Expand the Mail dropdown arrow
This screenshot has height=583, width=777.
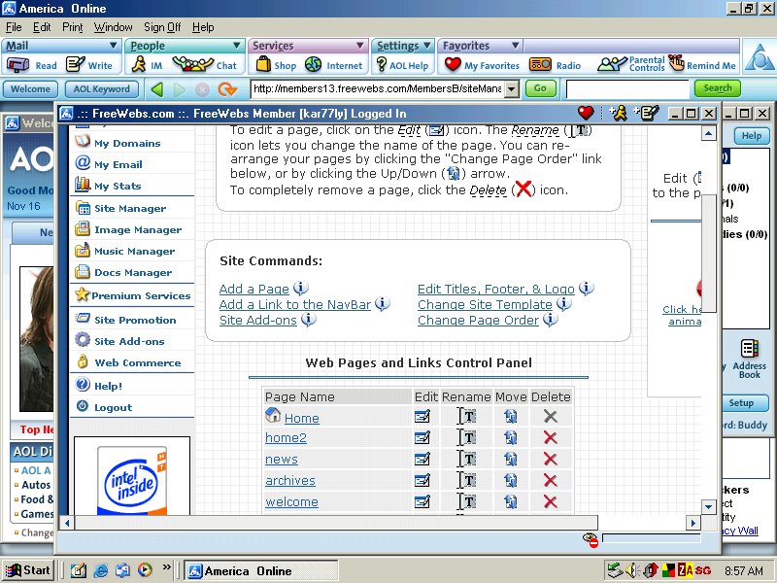(x=113, y=46)
